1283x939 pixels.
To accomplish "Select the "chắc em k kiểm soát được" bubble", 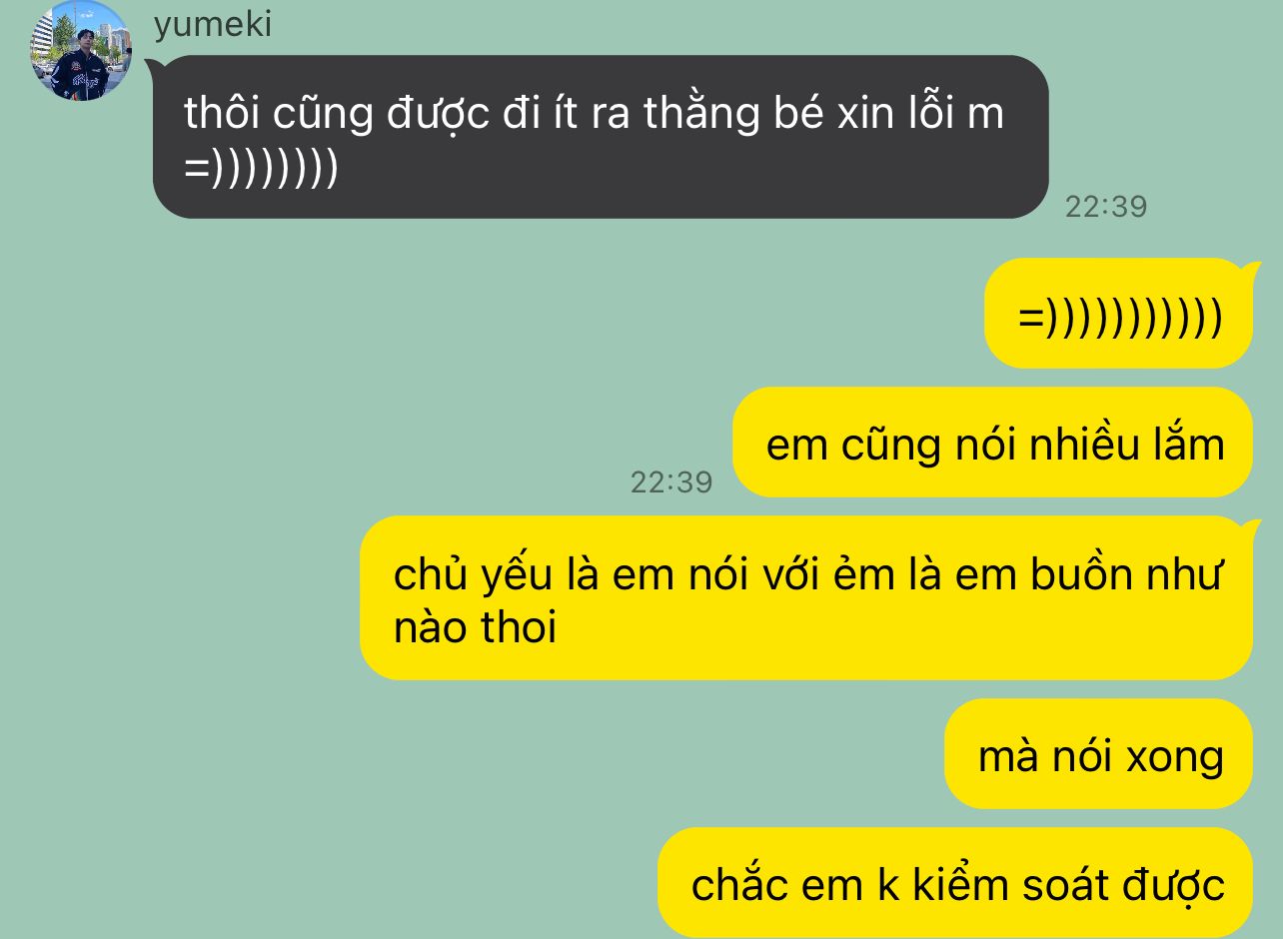I will pos(956,882).
